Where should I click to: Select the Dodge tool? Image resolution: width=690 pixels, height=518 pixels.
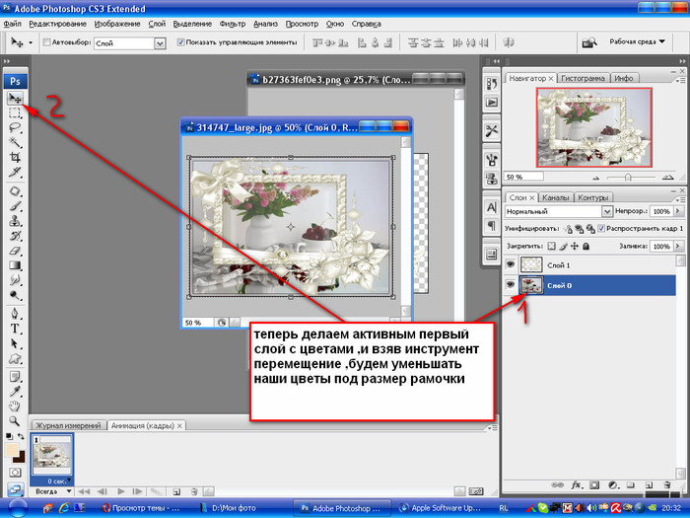(15, 295)
